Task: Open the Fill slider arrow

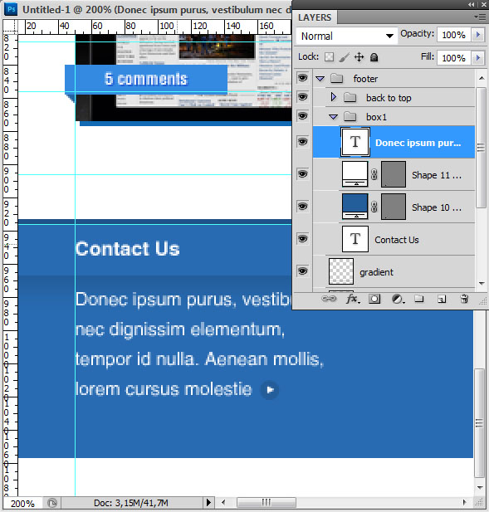Action: pyautogui.click(x=478, y=58)
